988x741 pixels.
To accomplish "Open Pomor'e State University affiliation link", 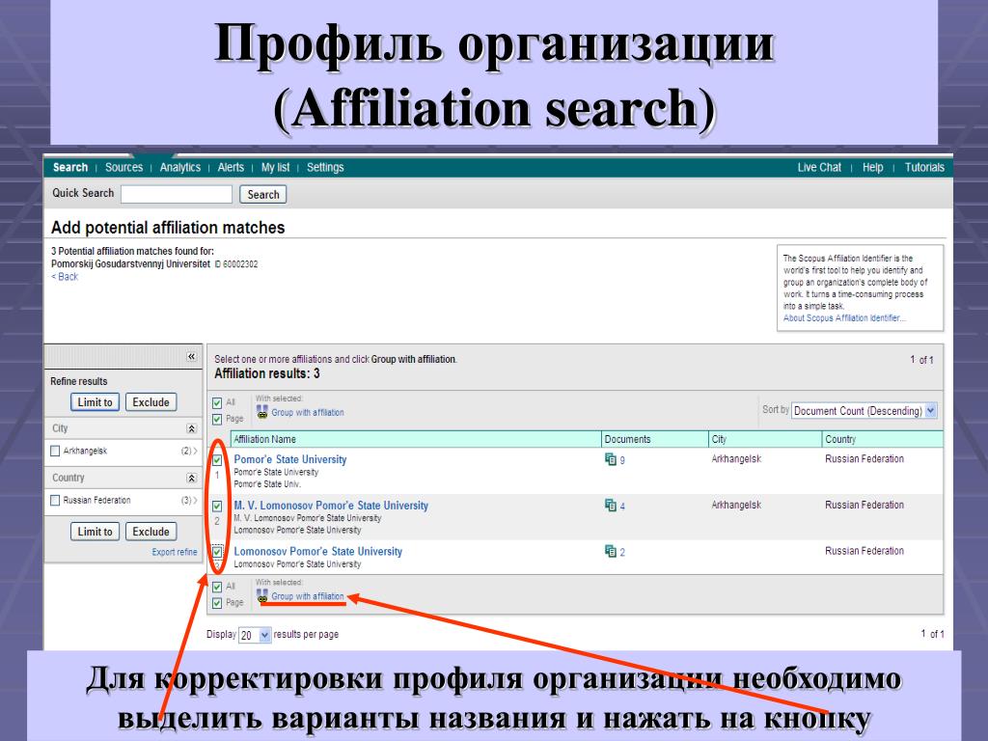I will [290, 459].
